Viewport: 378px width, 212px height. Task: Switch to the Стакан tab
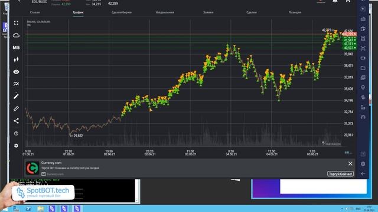coord(35,12)
